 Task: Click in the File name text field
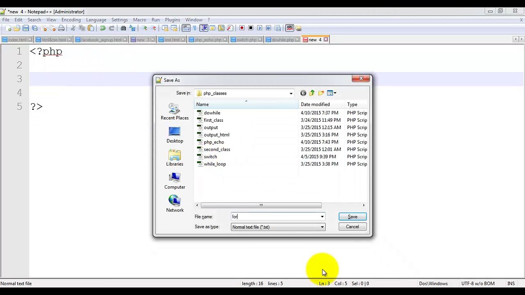[275, 217]
